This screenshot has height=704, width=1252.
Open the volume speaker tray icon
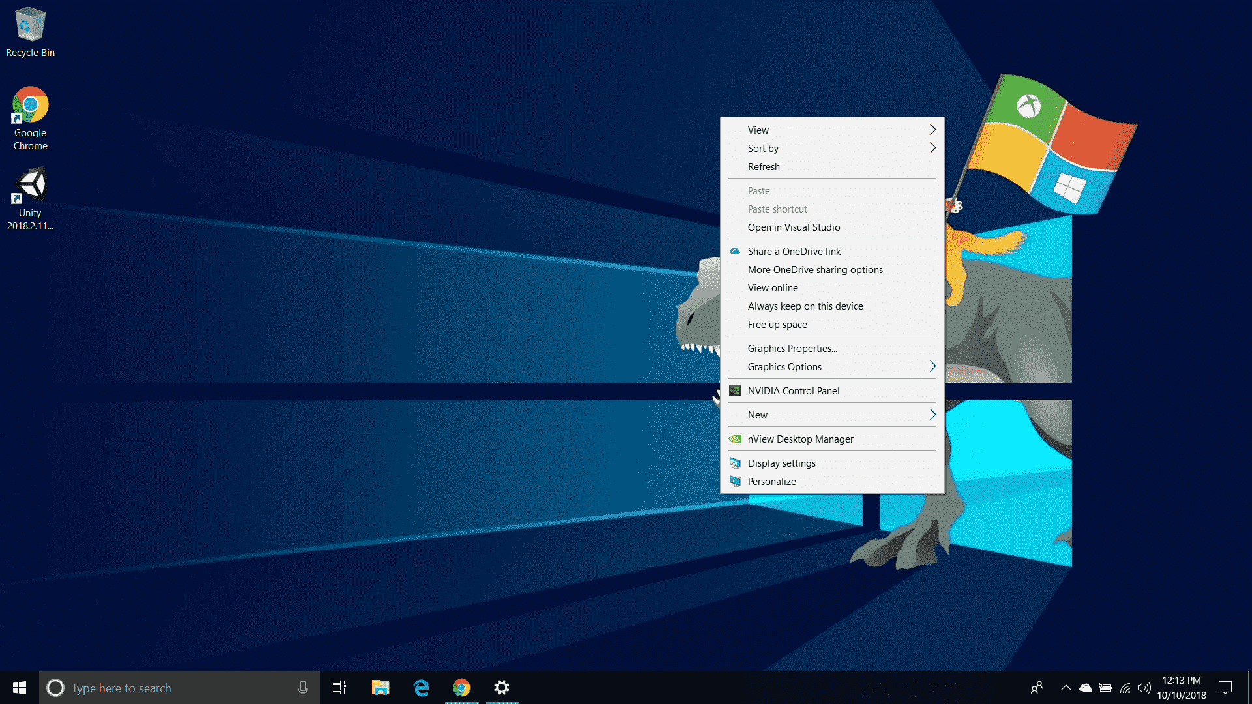(x=1144, y=688)
